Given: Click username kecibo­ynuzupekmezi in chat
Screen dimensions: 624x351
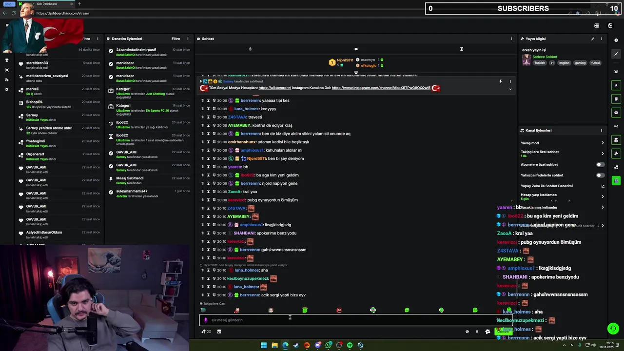Looking at the screenshot, I should [x=248, y=278].
